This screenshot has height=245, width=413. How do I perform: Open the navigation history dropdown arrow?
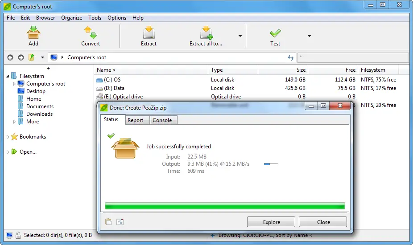pyautogui.click(x=42, y=57)
